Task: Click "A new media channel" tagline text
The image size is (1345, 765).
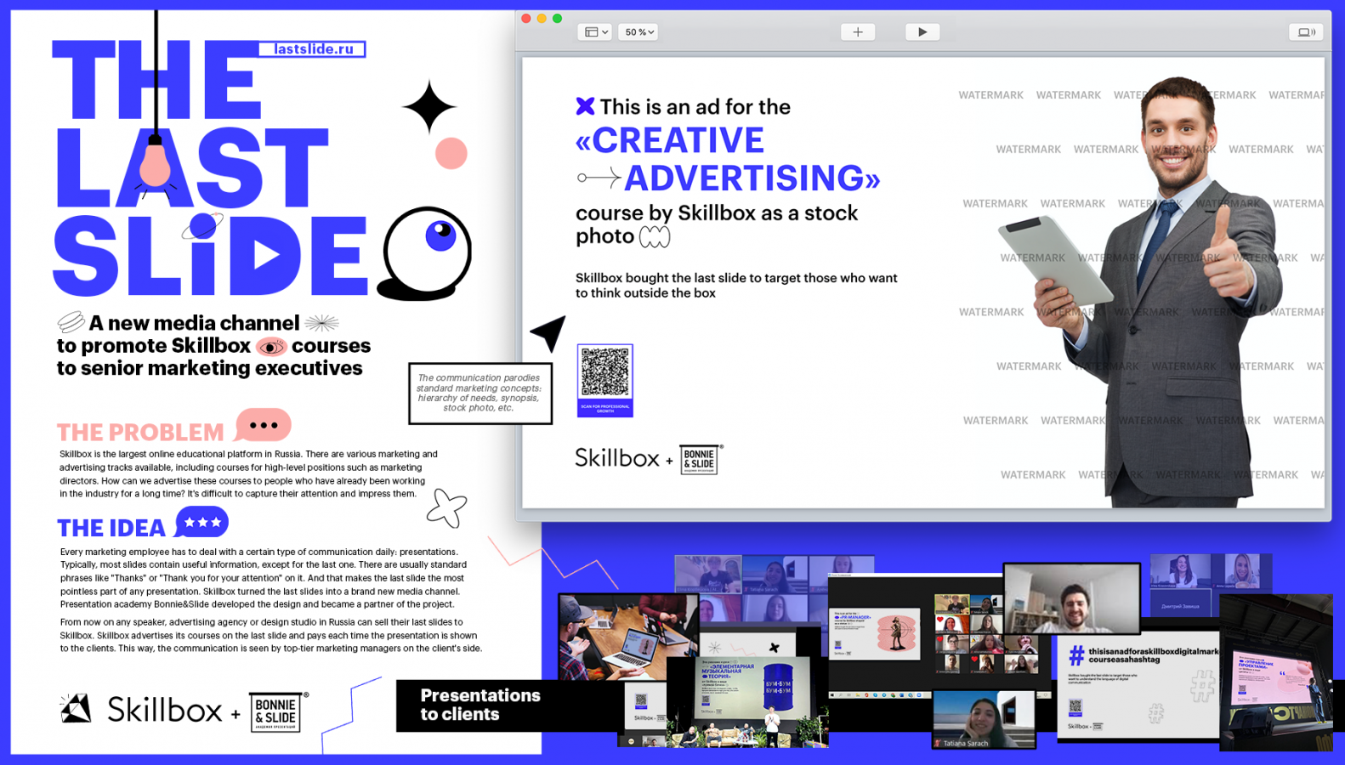Action: pos(194,323)
